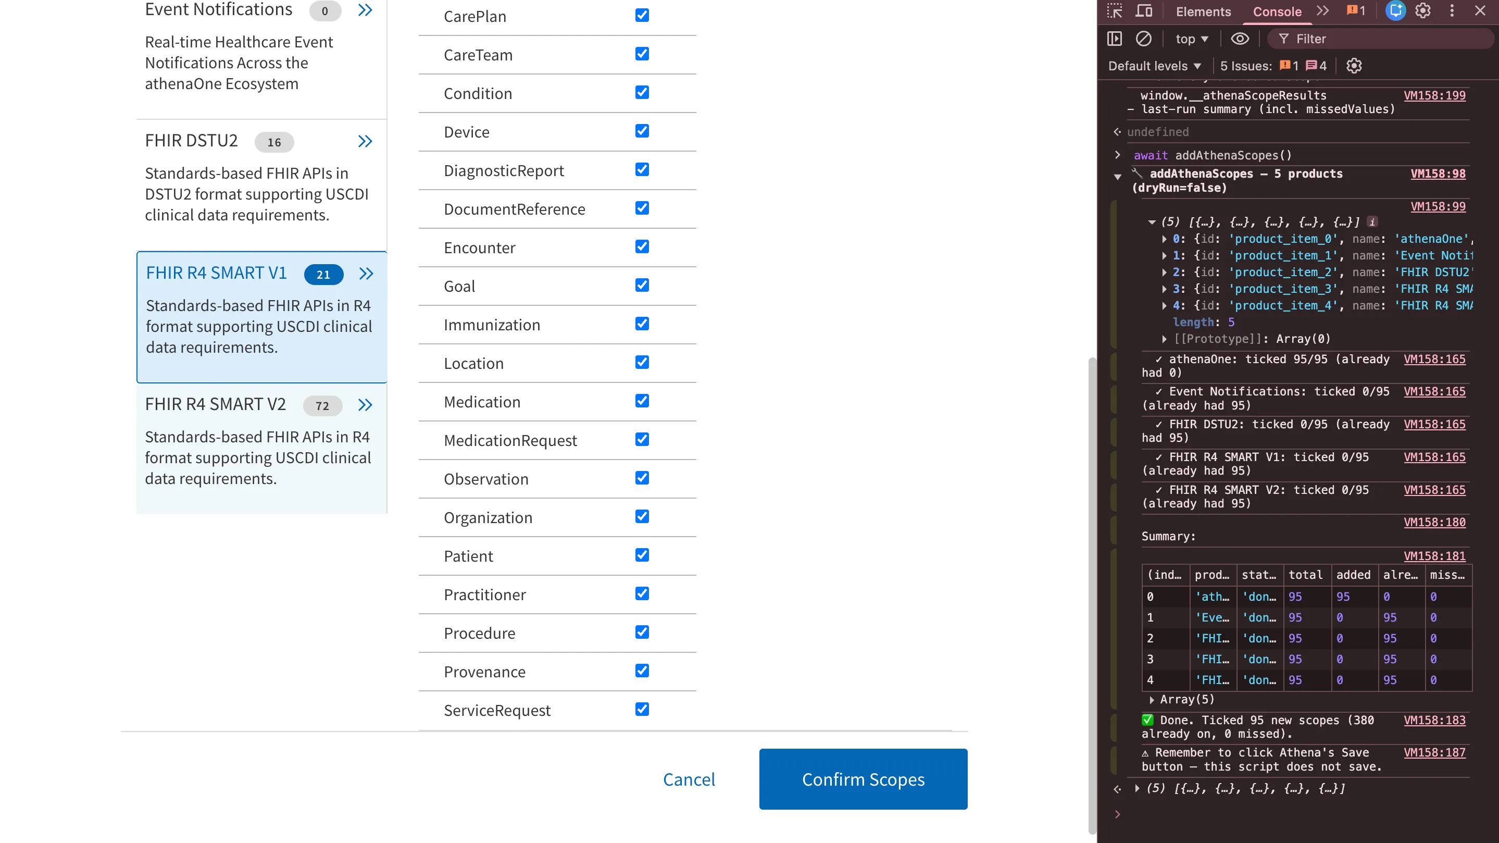Expand Array(5) below the summary table
The height and width of the screenshot is (843, 1499).
tap(1152, 700)
